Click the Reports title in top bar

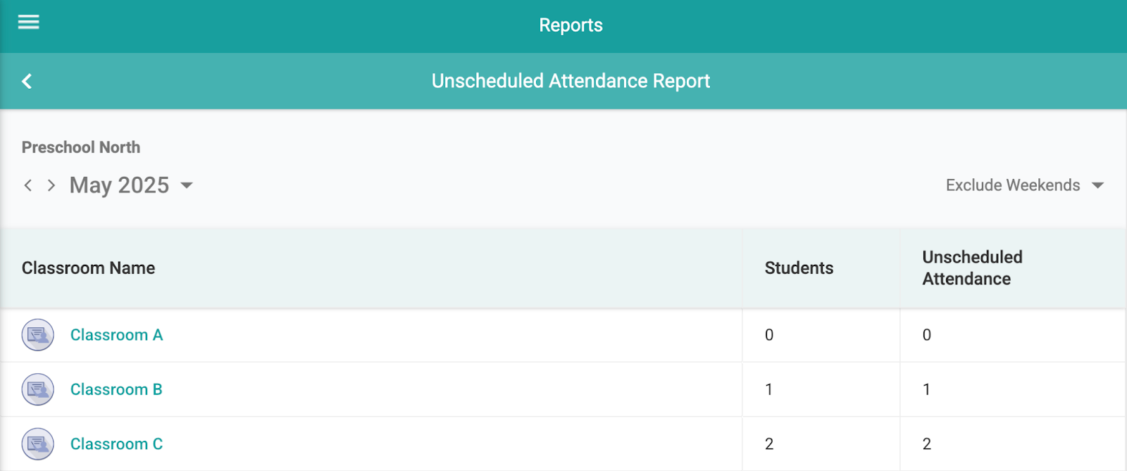(571, 25)
